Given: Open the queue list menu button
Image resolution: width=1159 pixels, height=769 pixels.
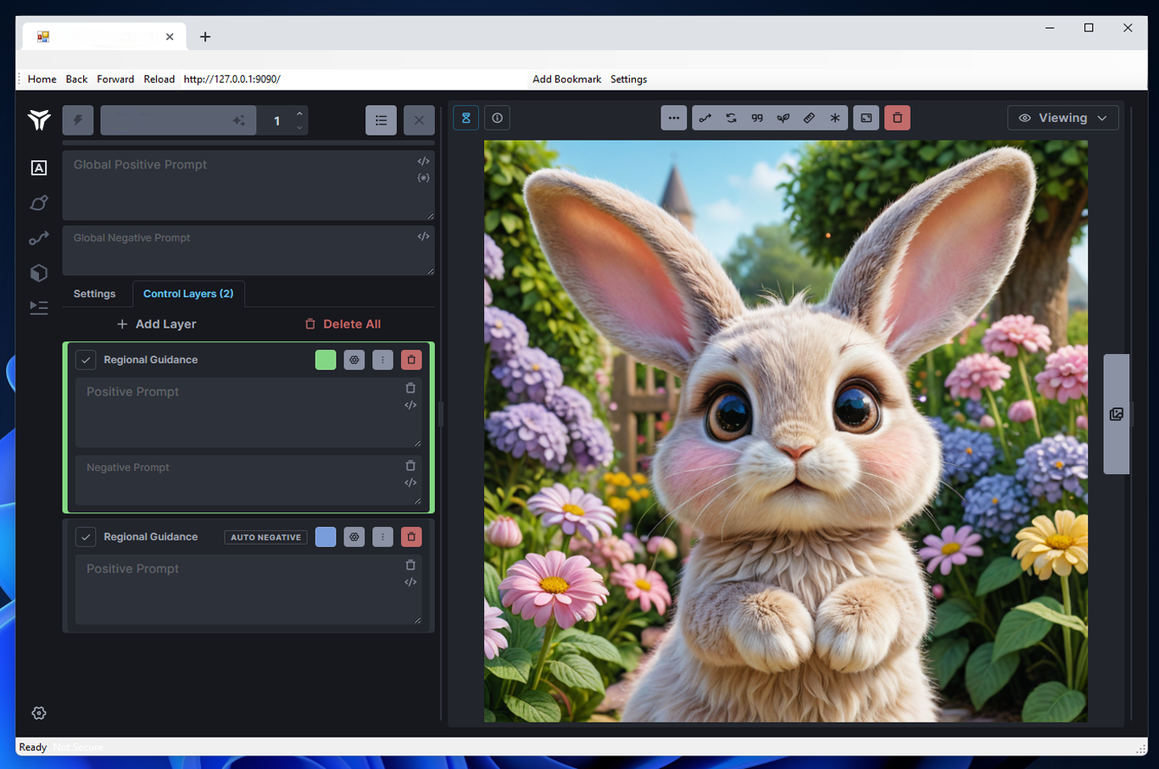Looking at the screenshot, I should pos(381,120).
